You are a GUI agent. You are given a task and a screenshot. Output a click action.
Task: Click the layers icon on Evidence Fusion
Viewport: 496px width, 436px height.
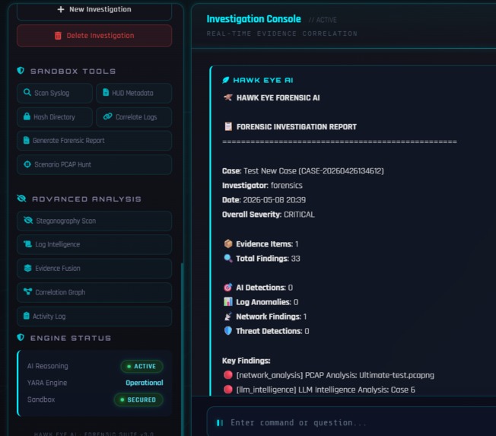tap(28, 268)
